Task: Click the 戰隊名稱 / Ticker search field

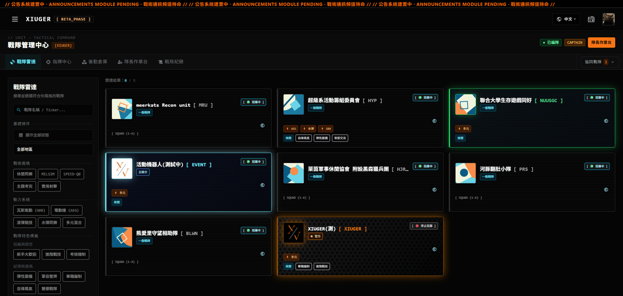Action: [53, 110]
